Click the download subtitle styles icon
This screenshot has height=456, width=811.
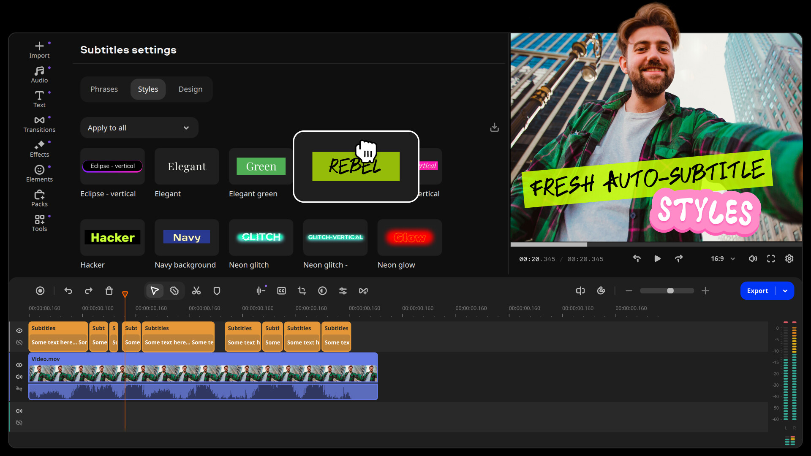pos(494,127)
